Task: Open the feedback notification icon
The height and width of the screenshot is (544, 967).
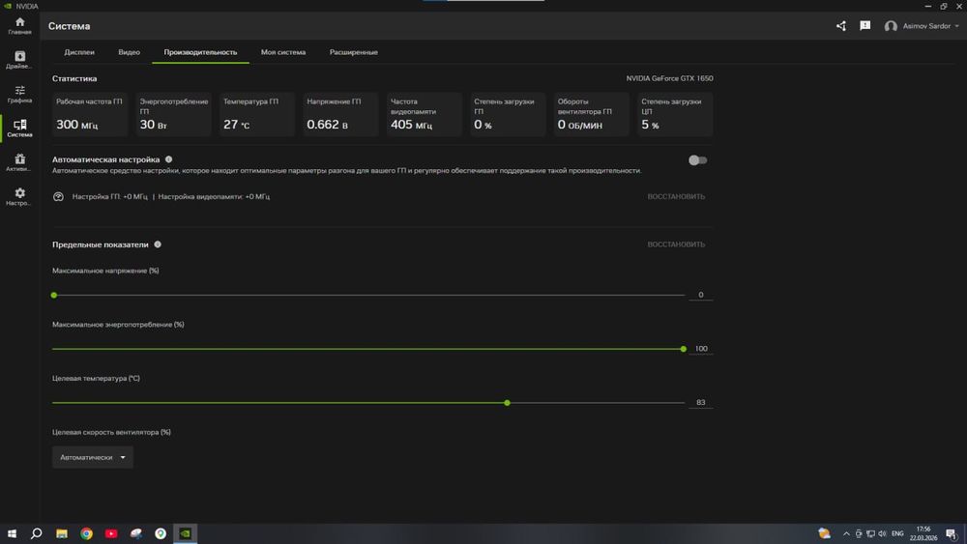Action: 865,26
